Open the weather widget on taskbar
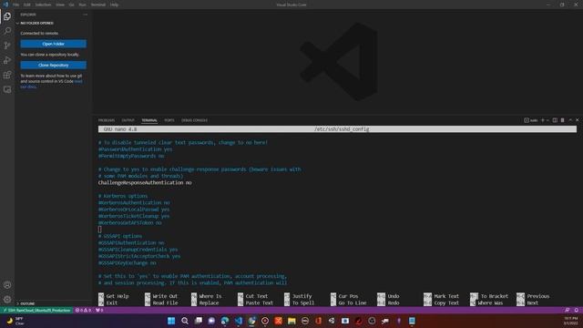Image resolution: width=583 pixels, height=328 pixels. click(x=15, y=321)
